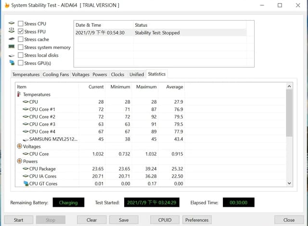Image resolution: width=308 pixels, height=226 pixels.
Task: Click the lightning icon next to Voltages group
Action: tap(19, 146)
